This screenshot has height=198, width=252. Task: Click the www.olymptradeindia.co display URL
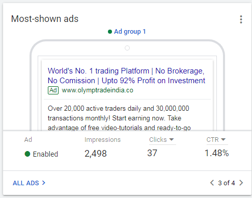(98, 90)
